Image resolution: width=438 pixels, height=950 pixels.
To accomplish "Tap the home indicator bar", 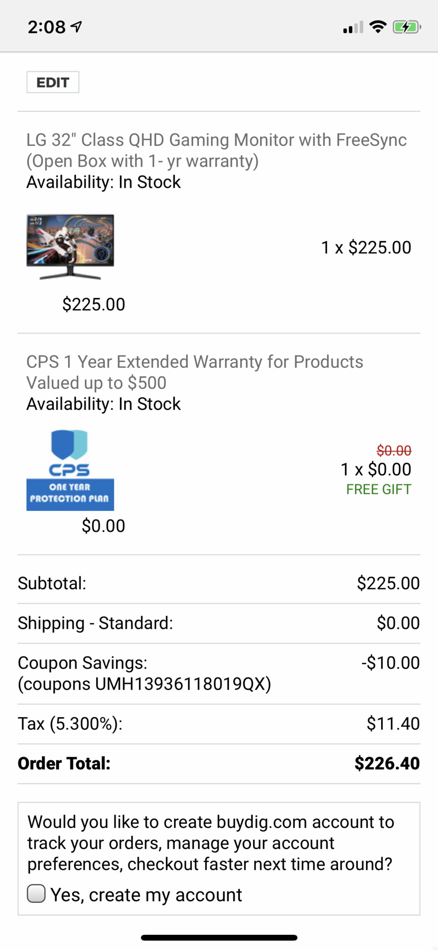I will (219, 938).
